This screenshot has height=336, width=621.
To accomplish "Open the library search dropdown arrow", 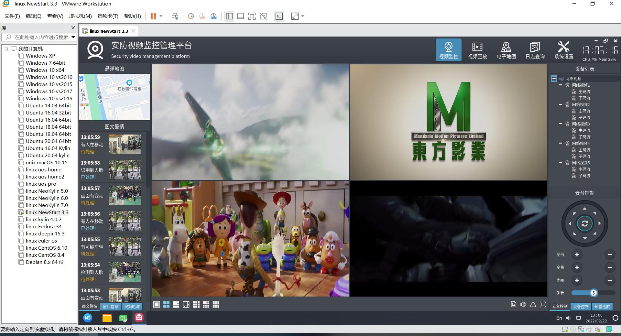I will pyautogui.click(x=73, y=37).
